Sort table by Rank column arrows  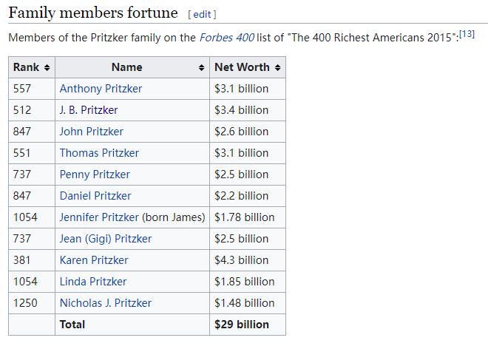(47, 67)
